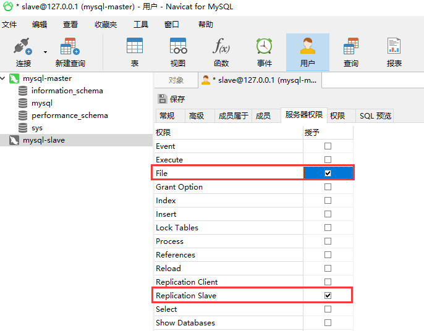Open the 视图 views section
Viewport: 424px width, 331px height.
[x=178, y=52]
